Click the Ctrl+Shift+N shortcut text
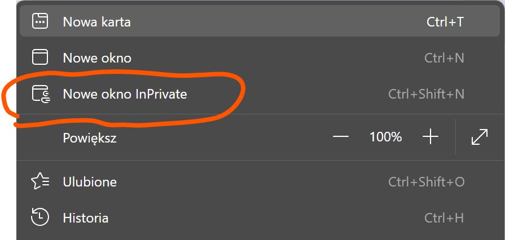Image resolution: width=505 pixels, height=240 pixels. click(426, 94)
